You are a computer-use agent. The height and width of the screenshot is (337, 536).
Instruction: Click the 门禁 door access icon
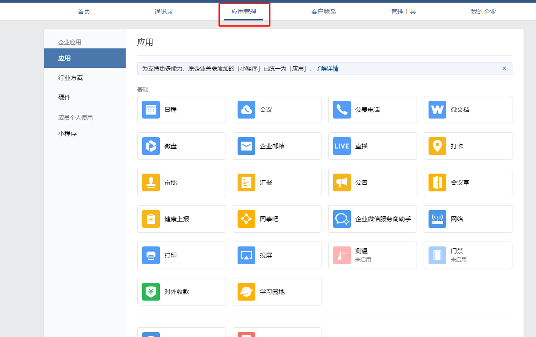pos(437,255)
